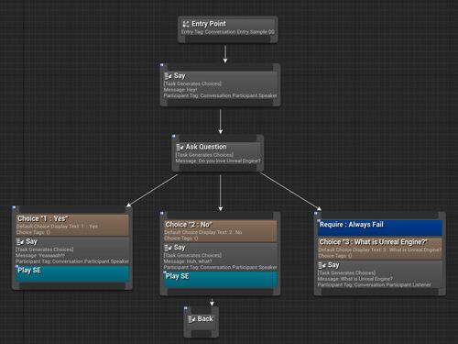Click the blue corner marker on Ask Question node
Screen dimensions: 458x344
tap(174, 136)
